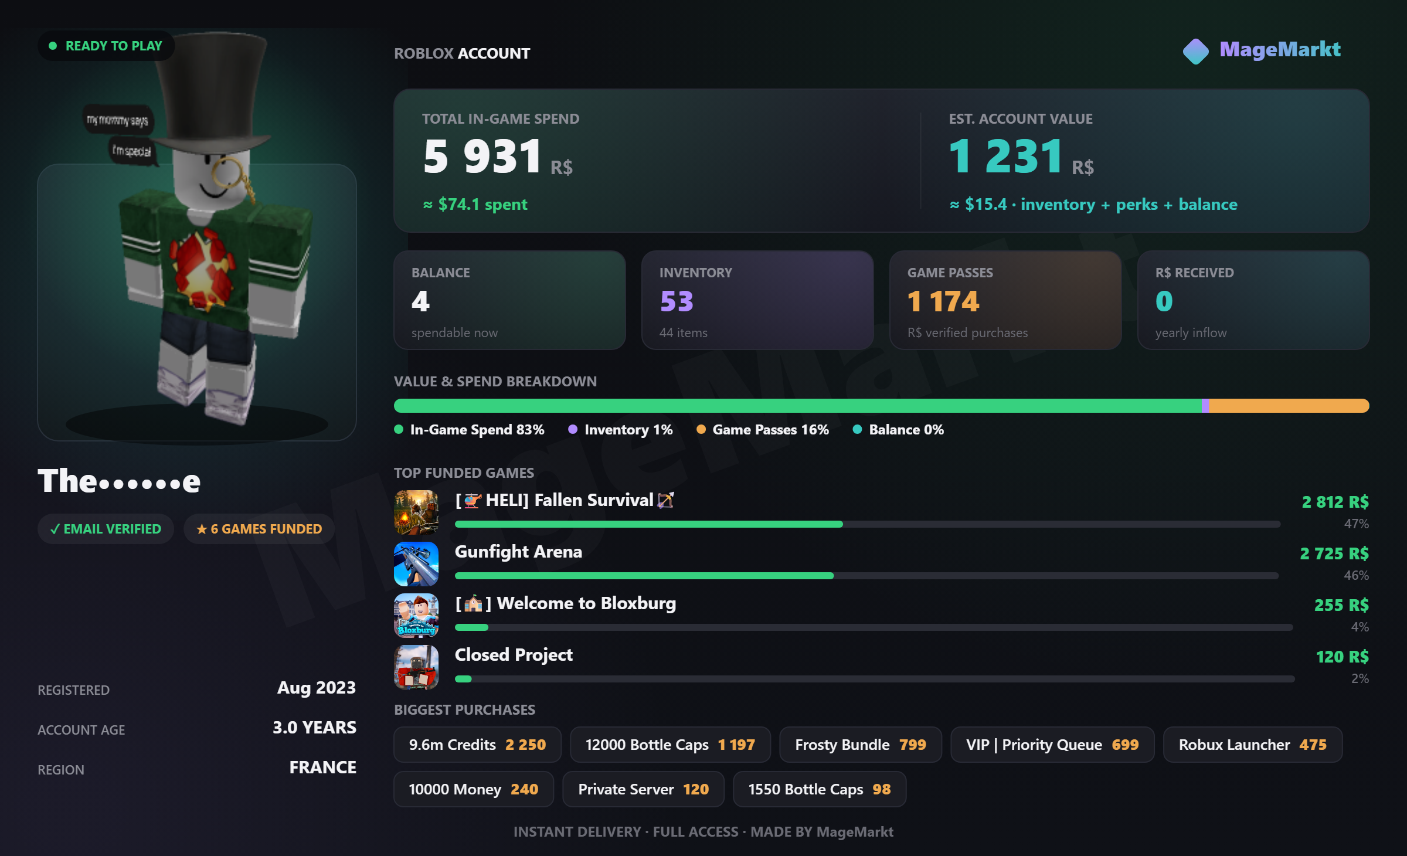Viewport: 1407px width, 856px height.
Task: Click the 'ROBLOX ACCOUNT' heading
Action: click(462, 53)
